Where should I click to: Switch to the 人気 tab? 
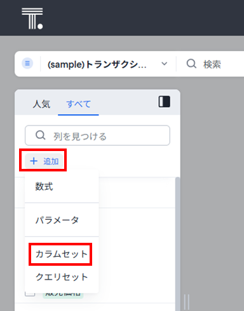[x=41, y=104]
